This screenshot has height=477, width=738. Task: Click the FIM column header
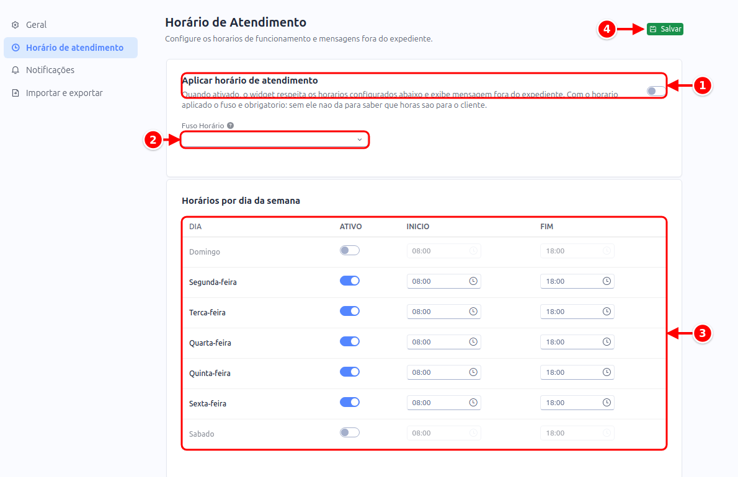click(x=546, y=227)
